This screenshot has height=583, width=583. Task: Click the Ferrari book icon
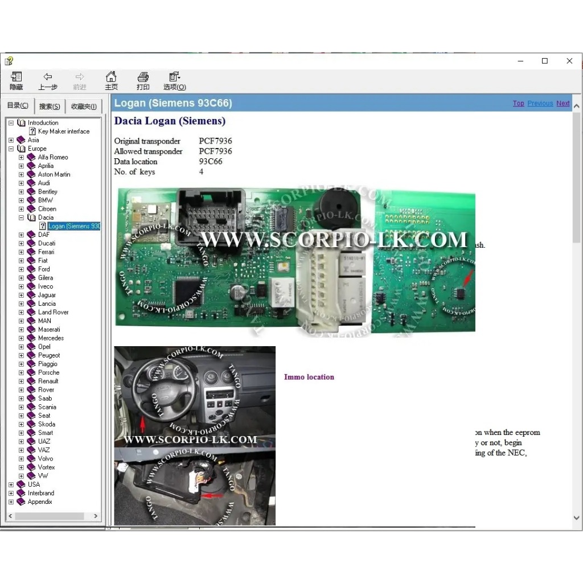[32, 252]
